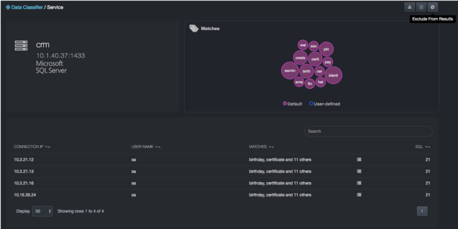Open the Display rows count dropdown
This screenshot has height=229, width=458.
tap(42, 212)
